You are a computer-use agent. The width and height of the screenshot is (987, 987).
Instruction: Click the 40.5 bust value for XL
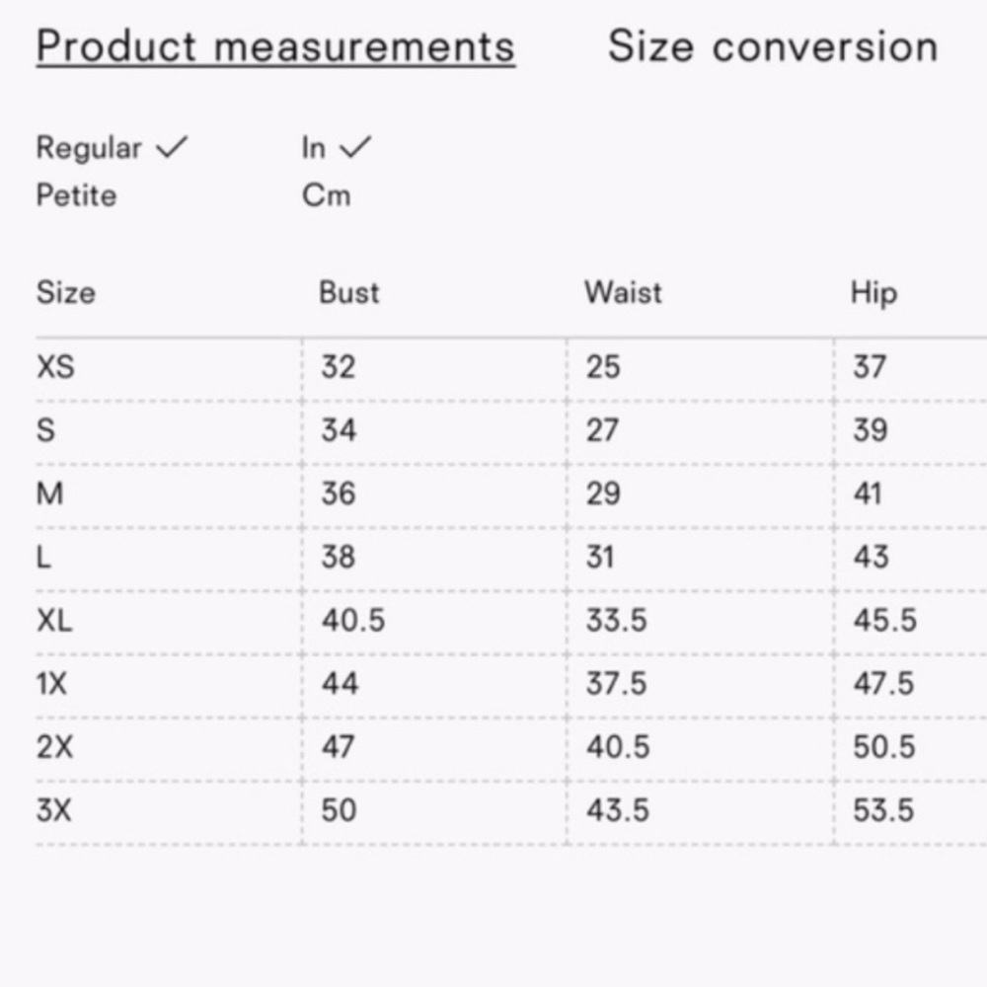coord(353,621)
